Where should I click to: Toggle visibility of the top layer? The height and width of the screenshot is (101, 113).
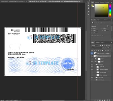coord(92,53)
